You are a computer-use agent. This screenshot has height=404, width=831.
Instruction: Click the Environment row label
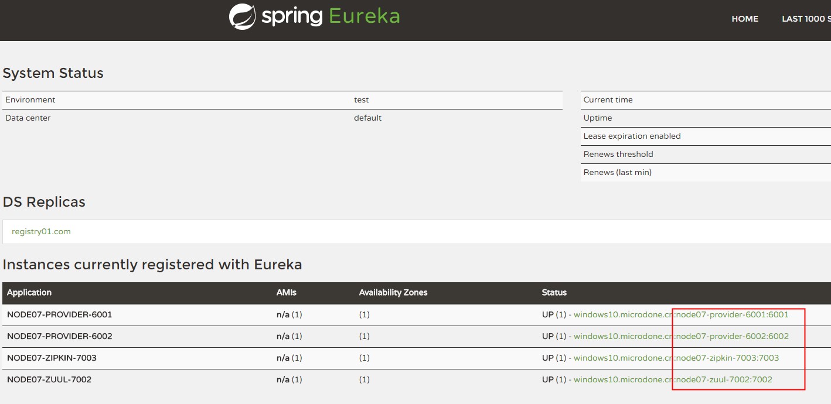(30, 100)
